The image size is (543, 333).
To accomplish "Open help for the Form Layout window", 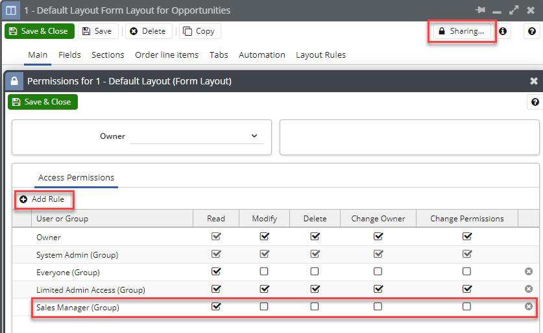I will [x=532, y=31].
